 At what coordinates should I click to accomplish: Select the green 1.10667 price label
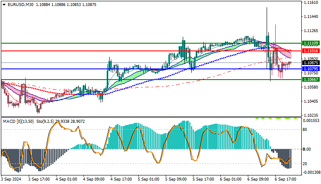point(311,80)
